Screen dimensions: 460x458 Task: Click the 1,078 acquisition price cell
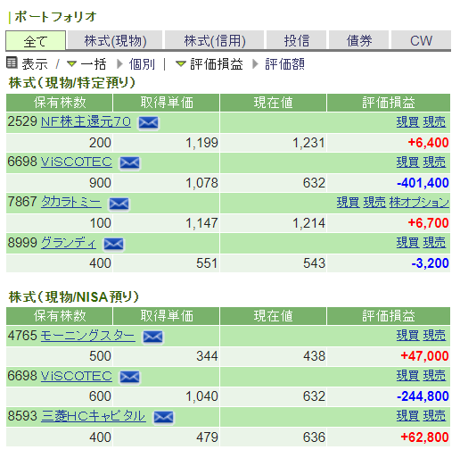[x=166, y=183]
